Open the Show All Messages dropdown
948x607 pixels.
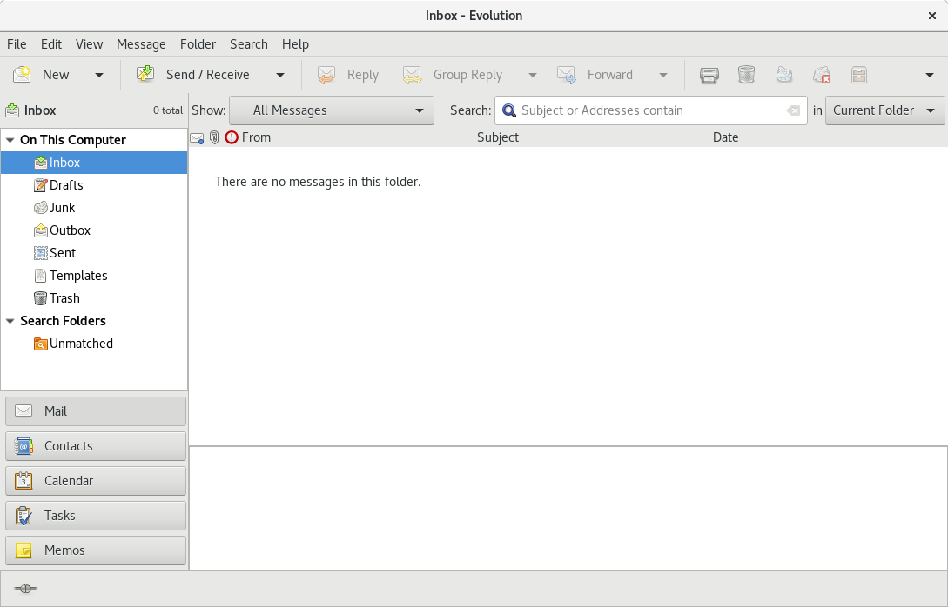(332, 110)
